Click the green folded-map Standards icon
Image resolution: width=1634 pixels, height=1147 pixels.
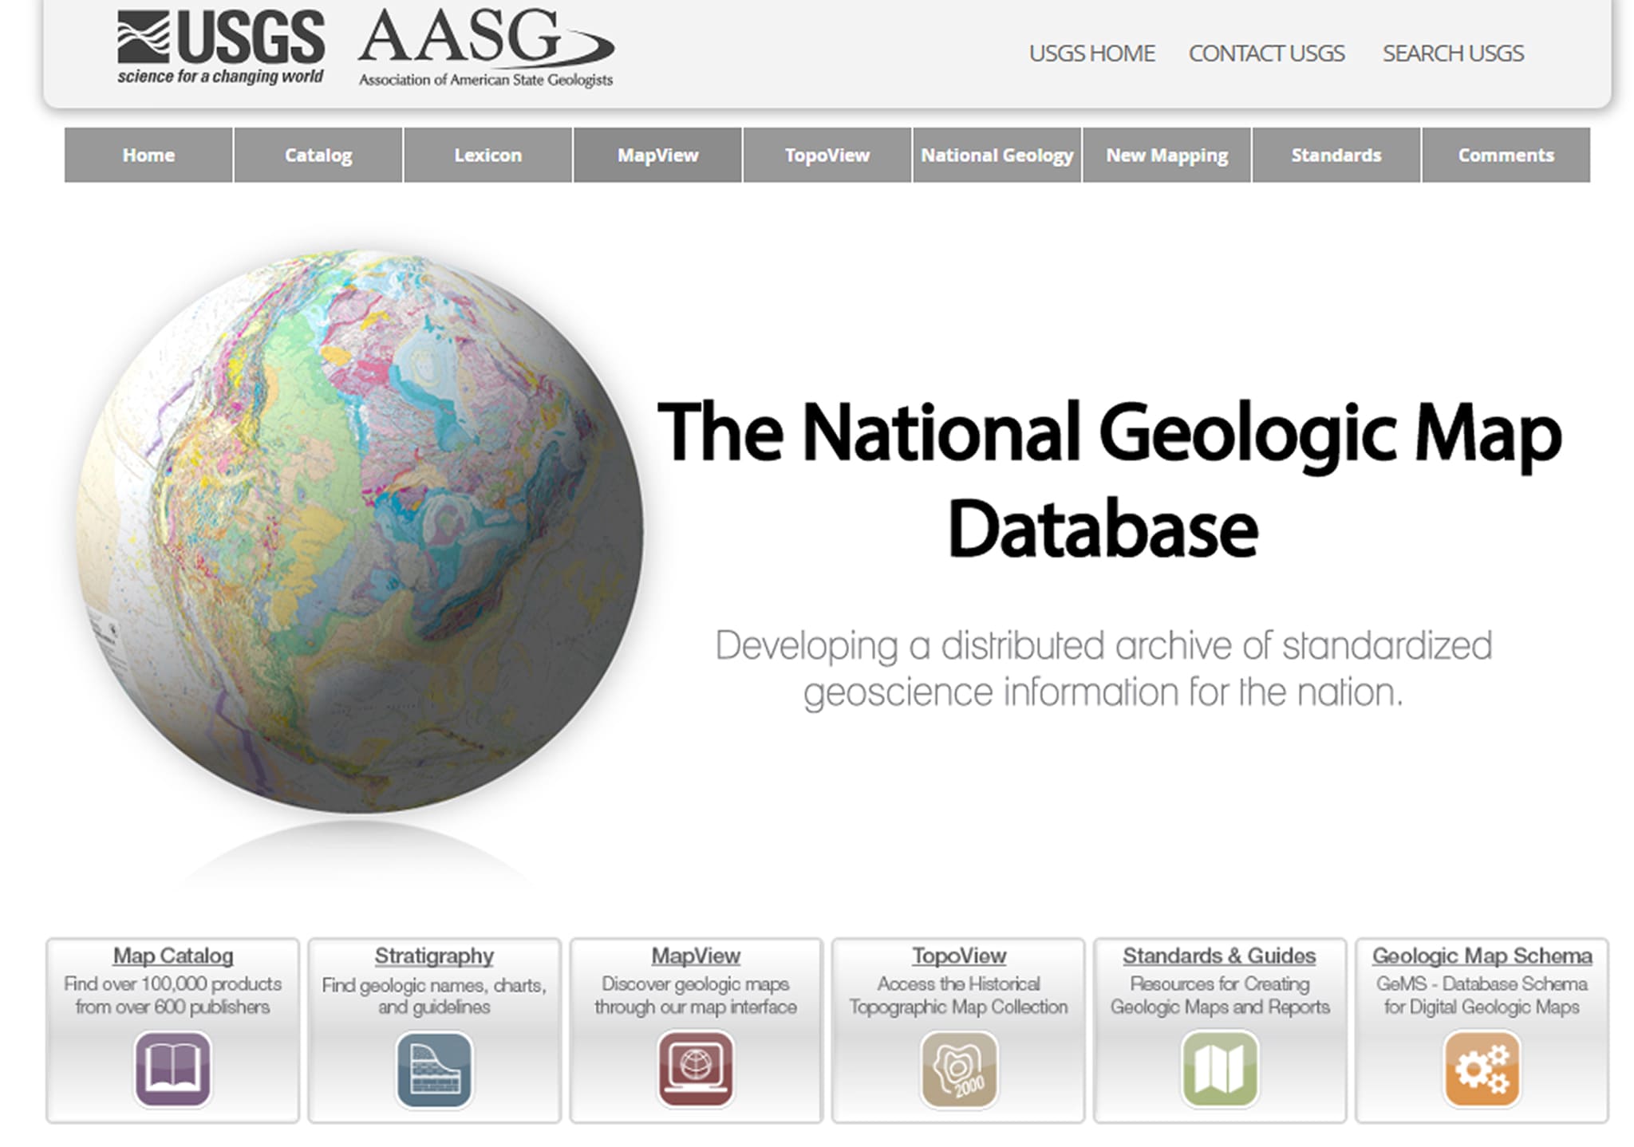(x=1220, y=1069)
